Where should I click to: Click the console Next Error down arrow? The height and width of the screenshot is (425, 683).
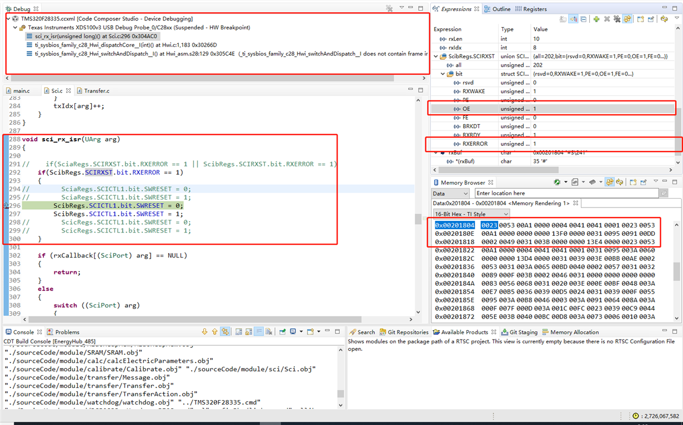(204, 332)
